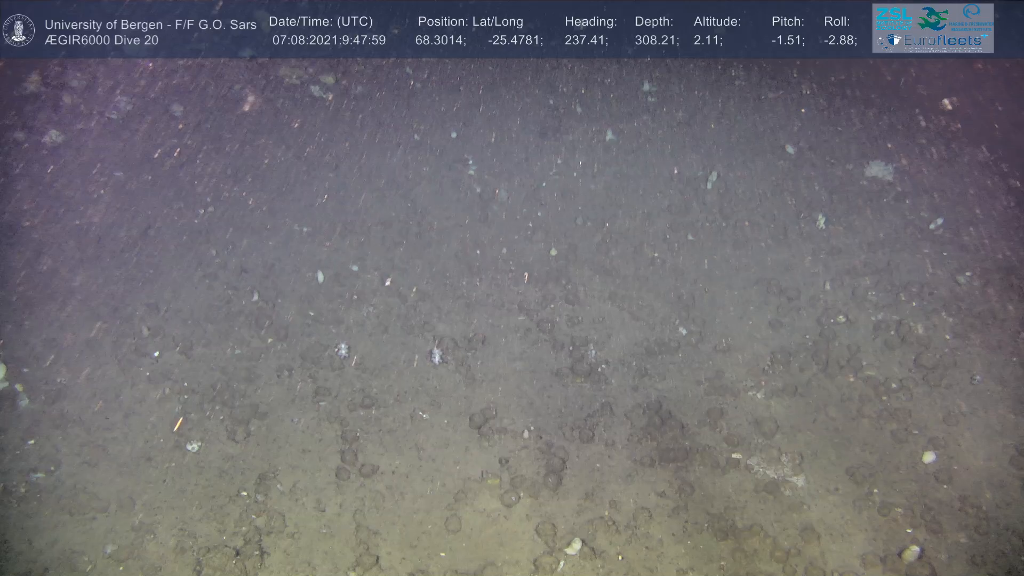Image resolution: width=1024 pixels, height=576 pixels.
Task: Click the green-blue fish pair logo
Action: coord(932,19)
